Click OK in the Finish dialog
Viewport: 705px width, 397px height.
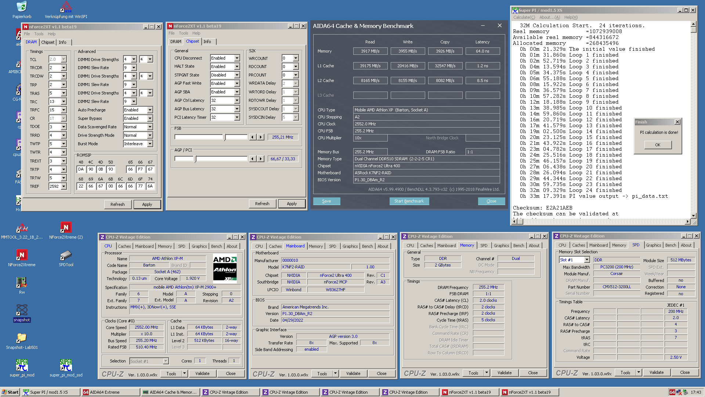tap(658, 145)
